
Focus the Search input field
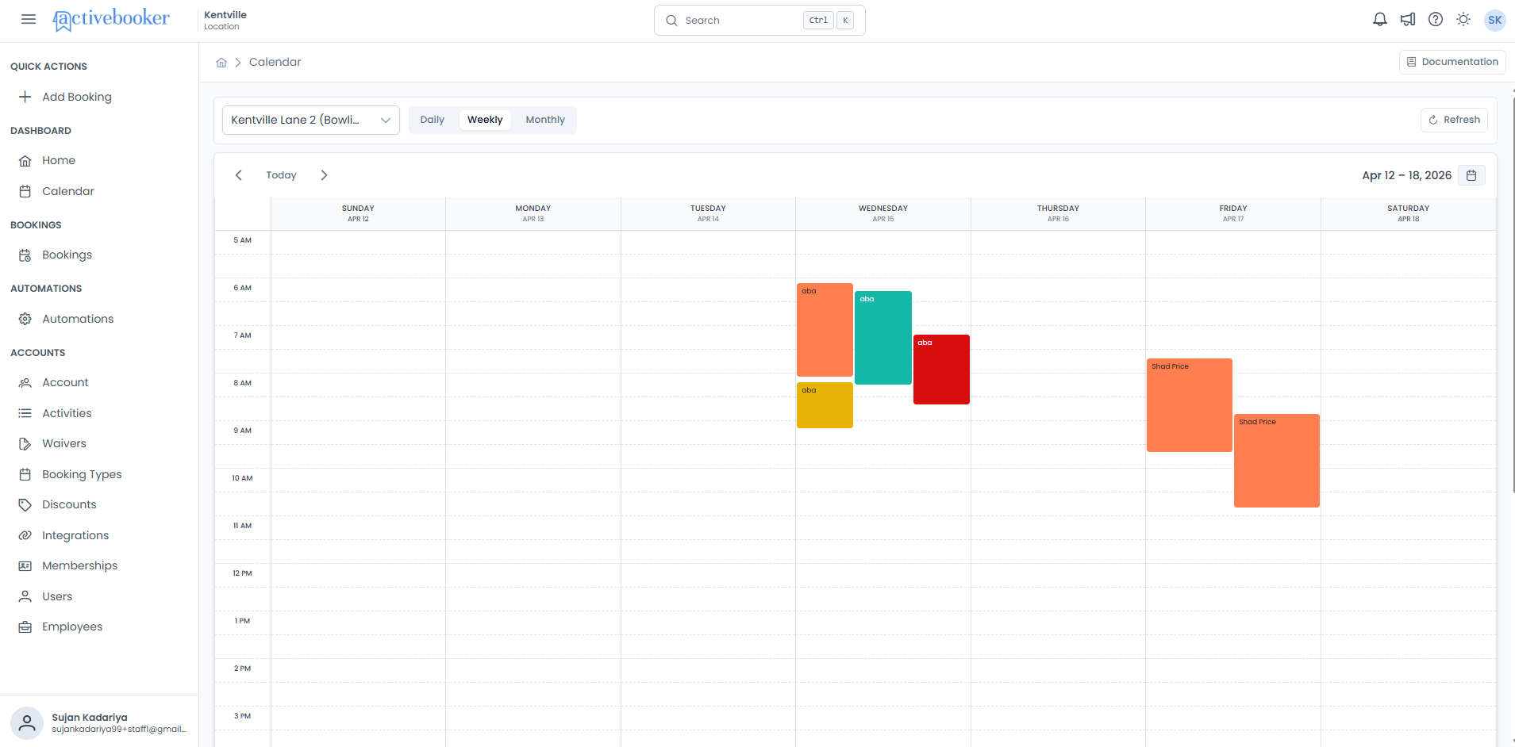click(759, 21)
